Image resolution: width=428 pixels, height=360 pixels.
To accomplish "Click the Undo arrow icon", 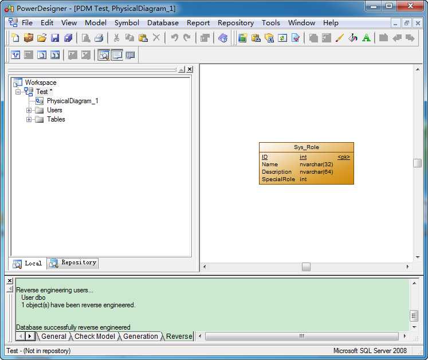I will [x=174, y=38].
